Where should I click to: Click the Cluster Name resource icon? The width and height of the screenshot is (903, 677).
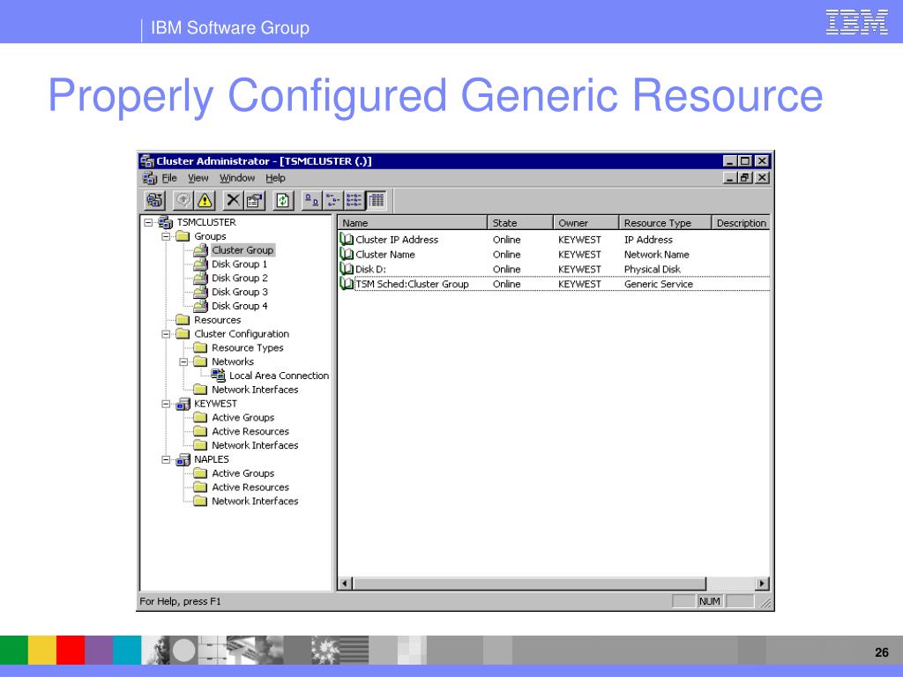coord(347,255)
